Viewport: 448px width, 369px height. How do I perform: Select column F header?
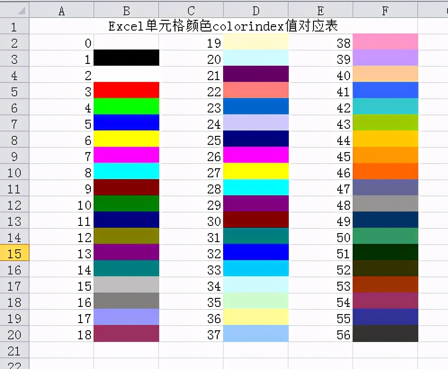pos(385,11)
